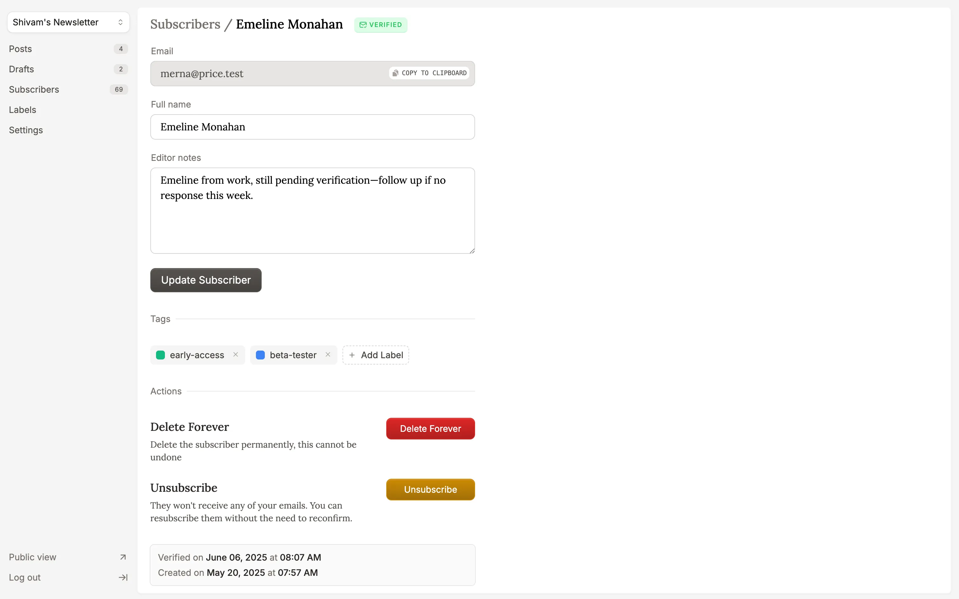The width and height of the screenshot is (959, 599).
Task: Click the resize handle on Editor notes box
Action: pyautogui.click(x=472, y=250)
